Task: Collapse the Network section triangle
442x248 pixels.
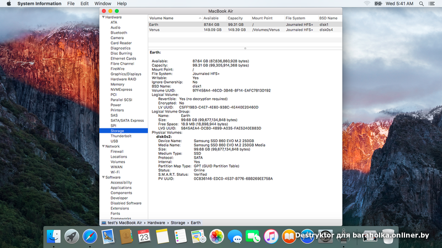Action: click(103, 146)
